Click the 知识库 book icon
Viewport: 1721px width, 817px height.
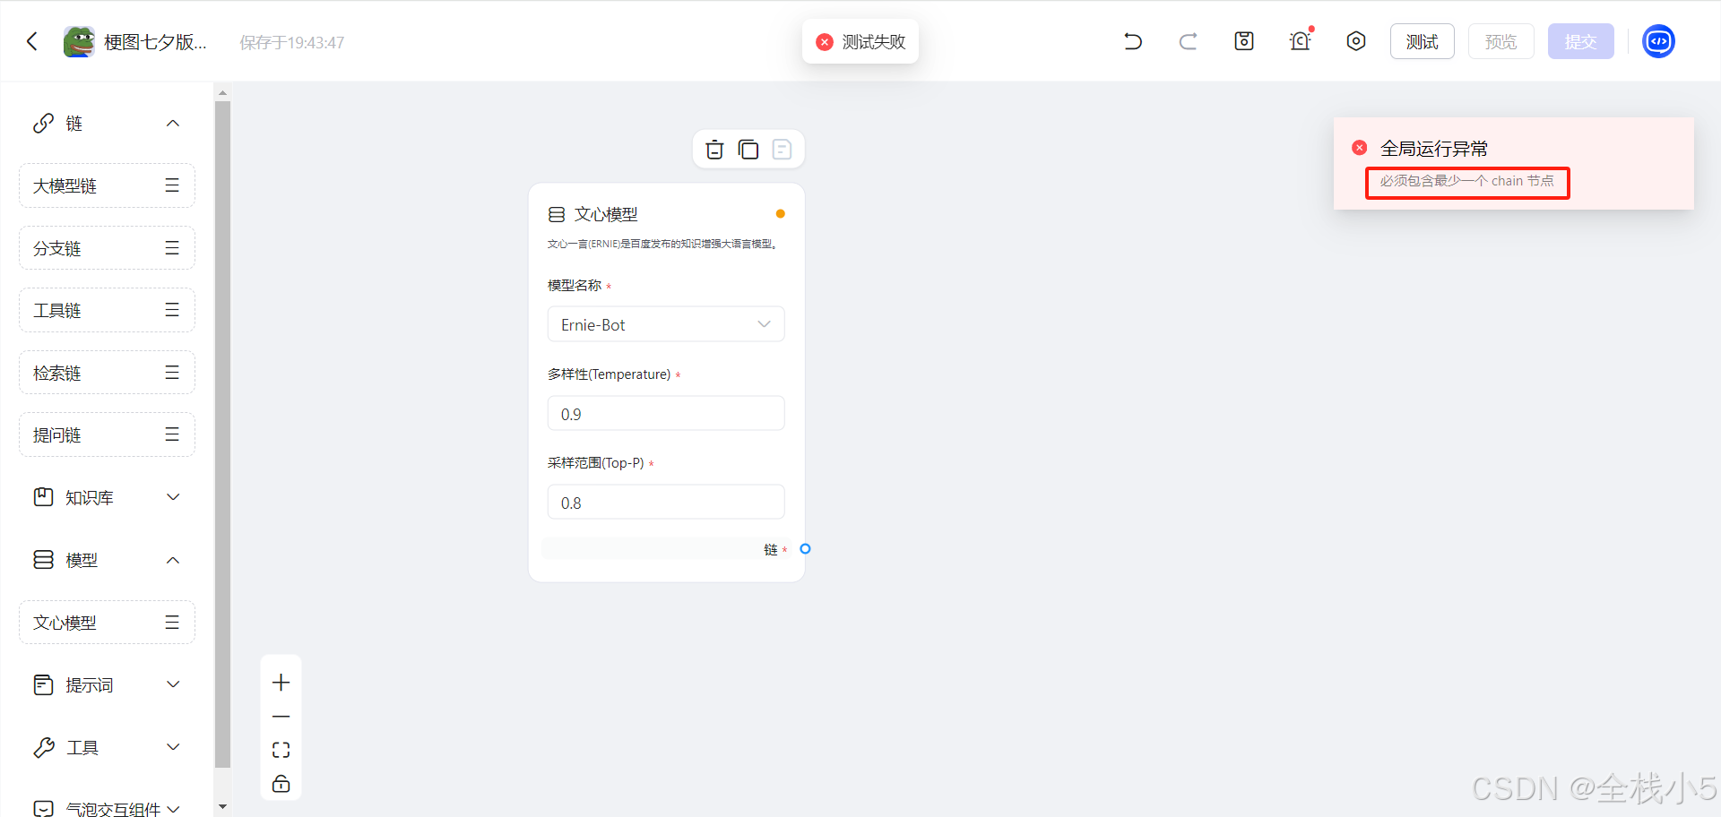44,497
